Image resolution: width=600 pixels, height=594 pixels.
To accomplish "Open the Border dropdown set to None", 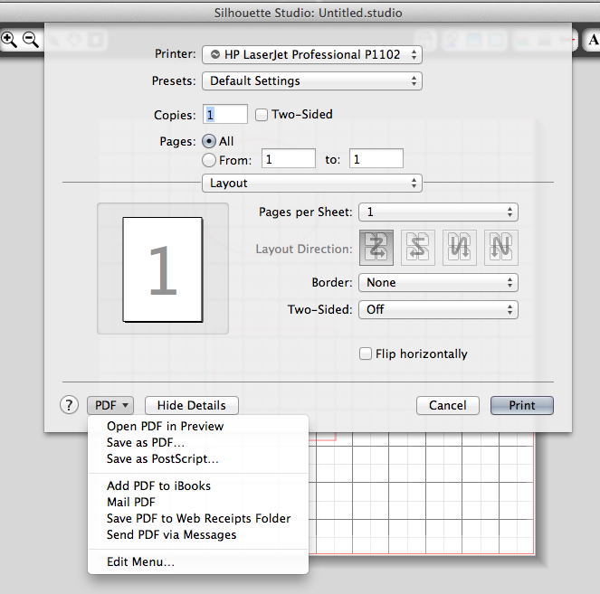I will [438, 282].
